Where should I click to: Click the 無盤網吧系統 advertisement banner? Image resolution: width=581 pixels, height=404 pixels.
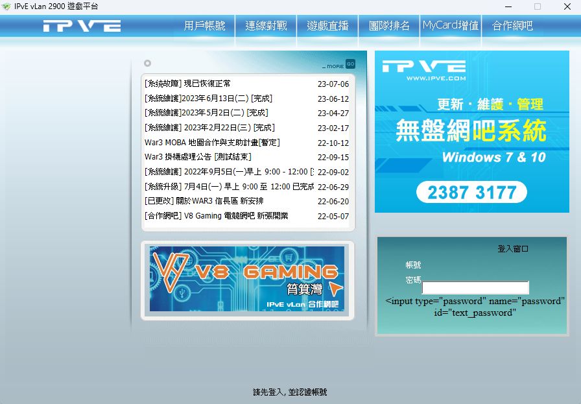tap(471, 132)
